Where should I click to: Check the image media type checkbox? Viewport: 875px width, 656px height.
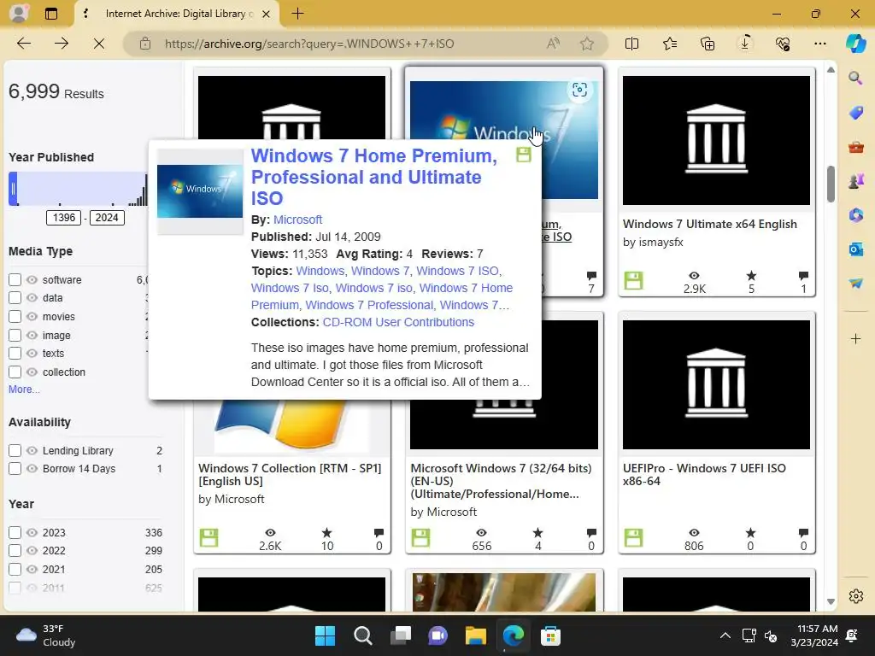coord(15,335)
